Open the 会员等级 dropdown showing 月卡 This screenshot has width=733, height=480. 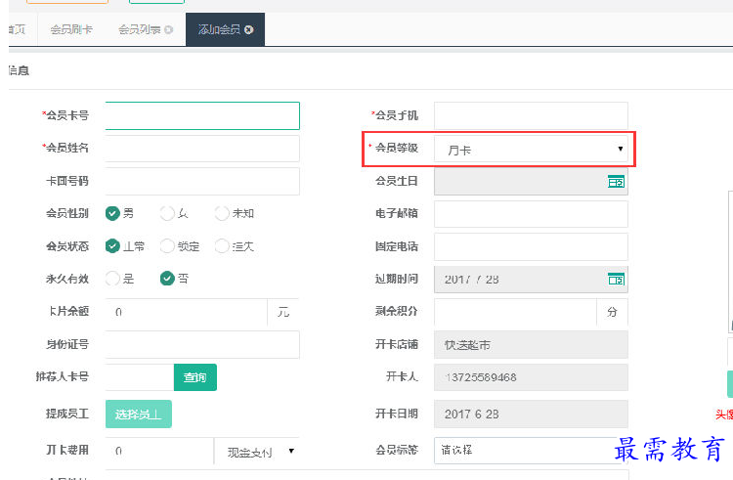(531, 149)
